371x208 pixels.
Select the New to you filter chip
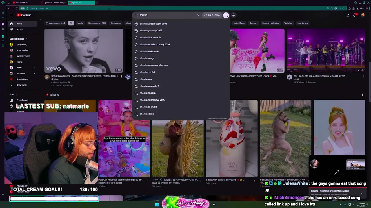point(302,23)
